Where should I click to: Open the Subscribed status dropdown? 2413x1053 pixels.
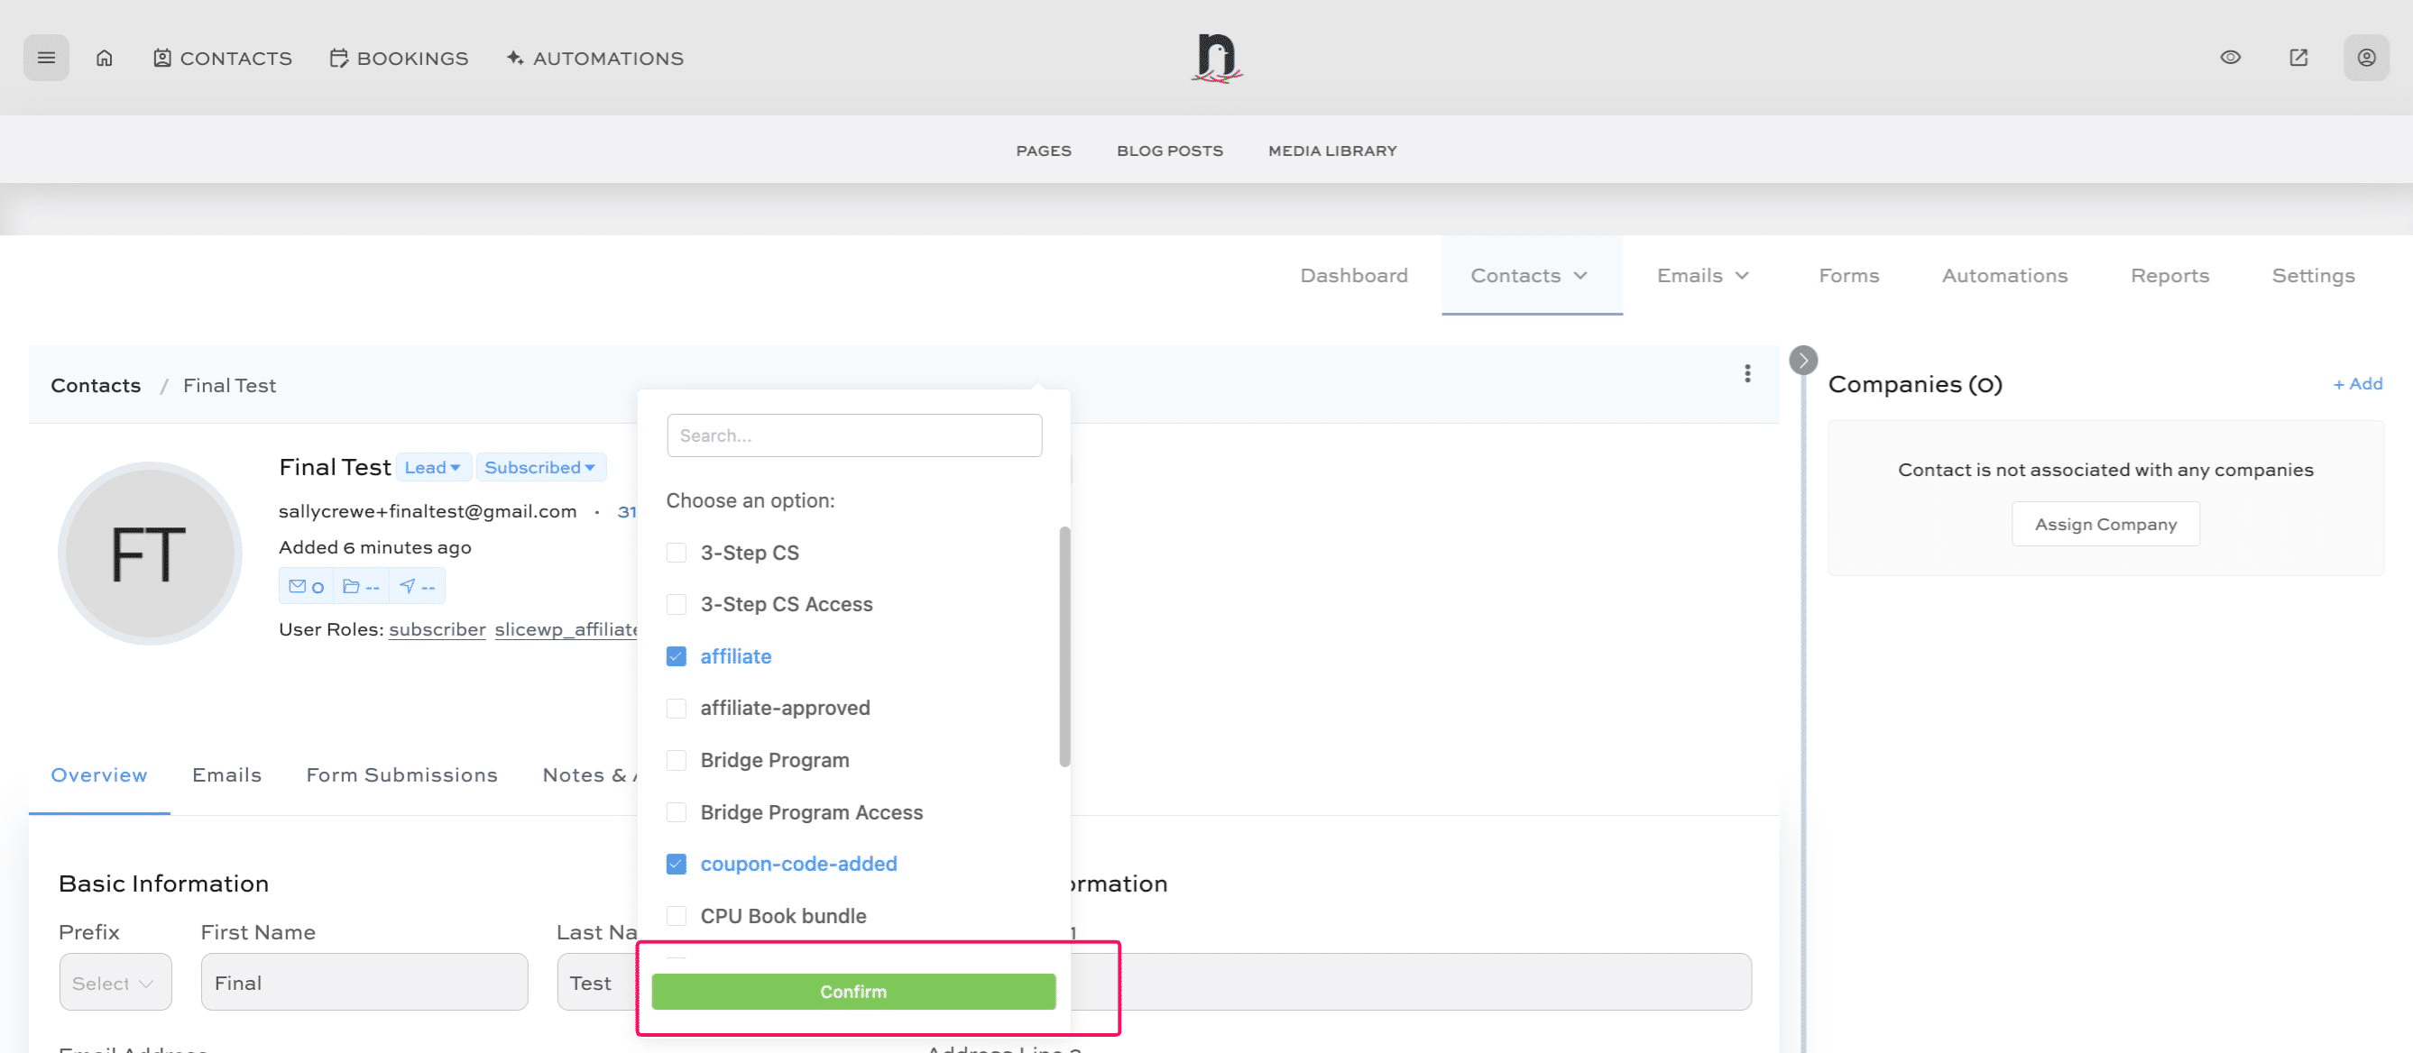tap(539, 467)
